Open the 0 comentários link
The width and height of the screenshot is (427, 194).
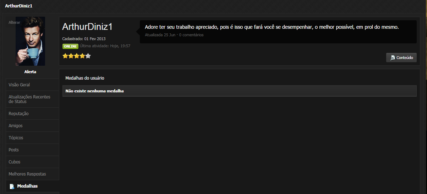191,35
